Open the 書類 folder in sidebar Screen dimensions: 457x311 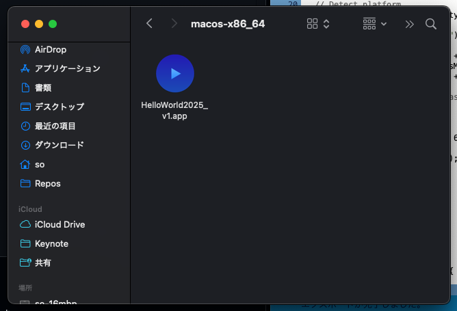69,87
